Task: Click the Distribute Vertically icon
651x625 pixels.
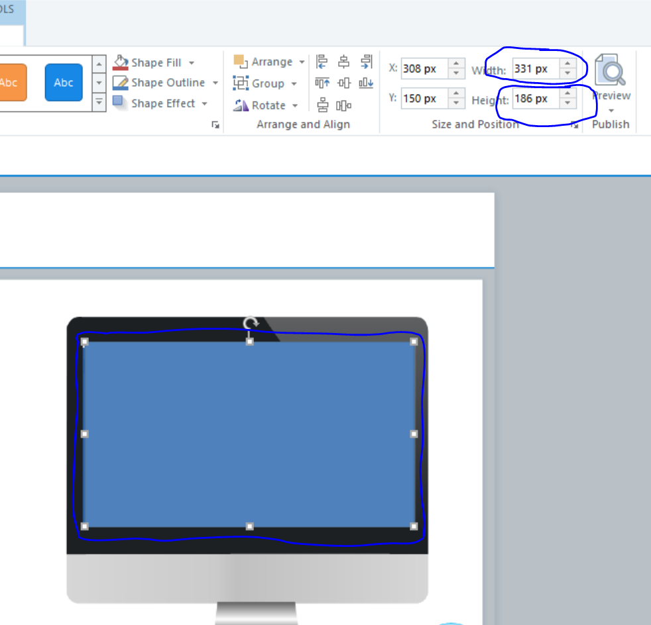Action: pyautogui.click(x=323, y=105)
